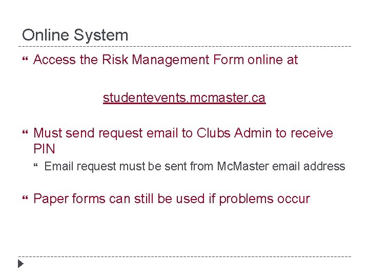Viewport: 369px width, 277px height.
Task: Click the dashed line above the footer
Action: click(x=184, y=256)
